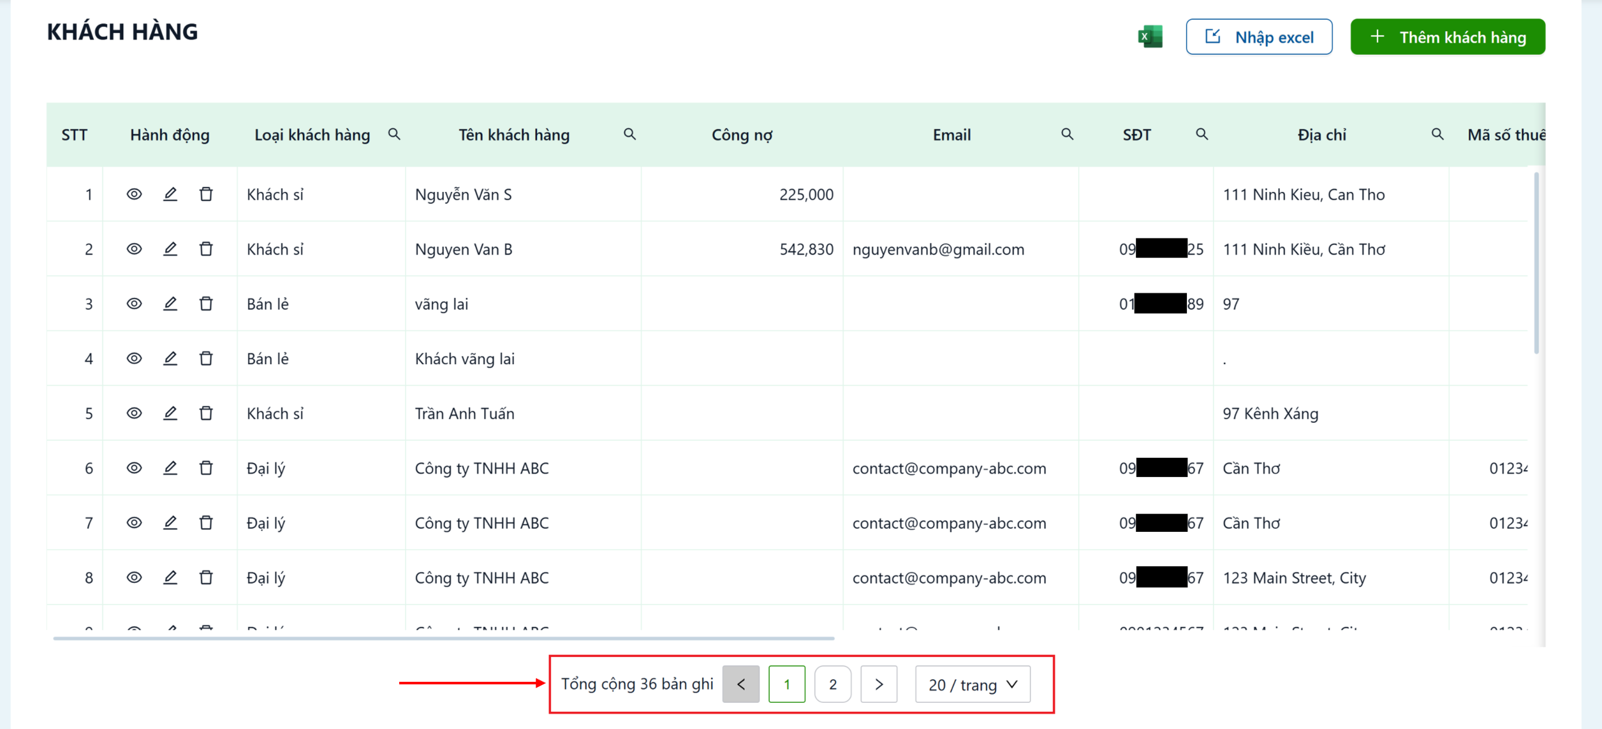1602x729 pixels.
Task: Search in the Loại khách hàng column
Action: pos(394,134)
